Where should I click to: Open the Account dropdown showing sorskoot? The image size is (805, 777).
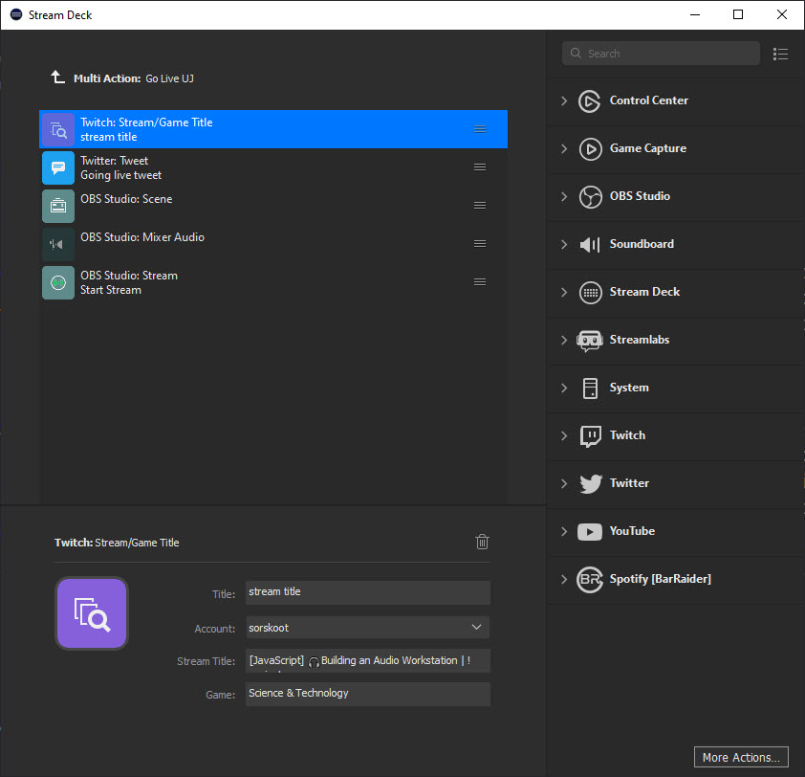tap(367, 628)
